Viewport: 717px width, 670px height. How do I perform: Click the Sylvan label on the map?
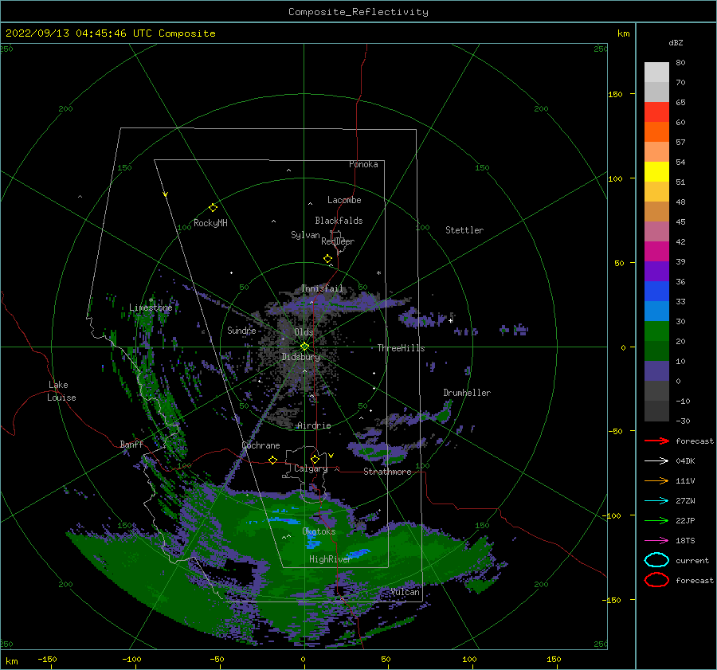[305, 235]
